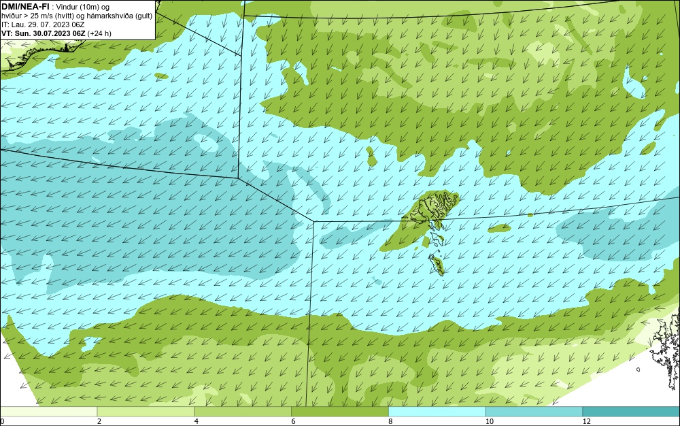
Task: Click the 2–4 m/s light green swatch
Action: pyautogui.click(x=146, y=412)
